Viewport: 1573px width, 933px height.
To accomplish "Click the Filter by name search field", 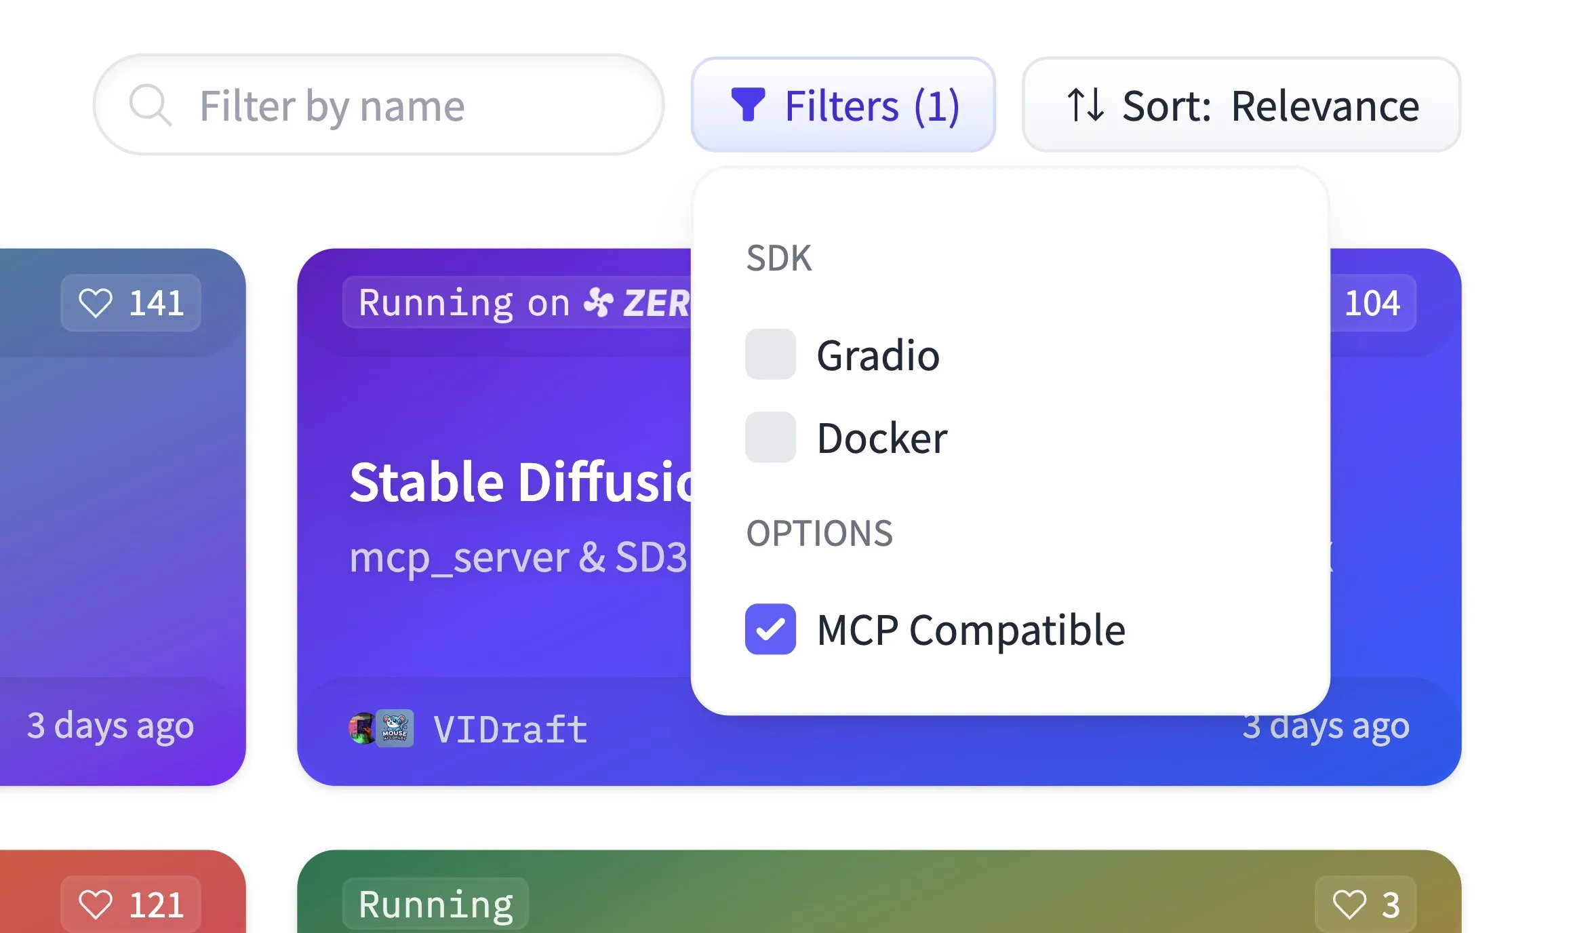I will click(x=378, y=105).
